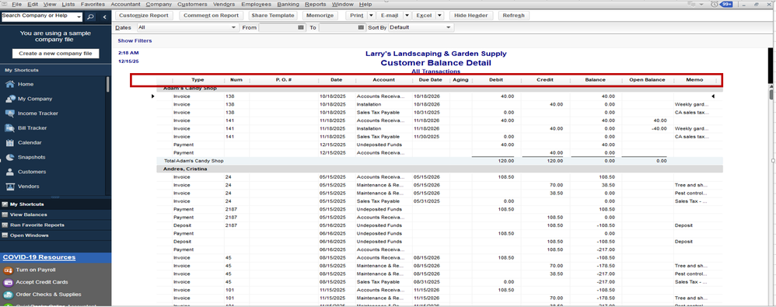Open Income Tracker shortcut icon
776x307 pixels.
9,113
